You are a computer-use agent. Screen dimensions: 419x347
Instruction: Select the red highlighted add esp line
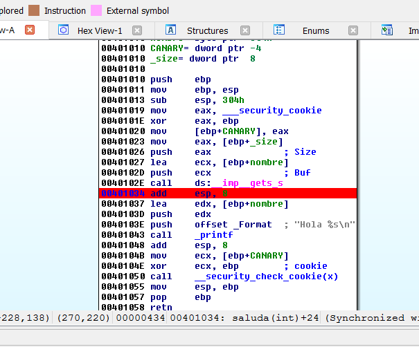228,194
